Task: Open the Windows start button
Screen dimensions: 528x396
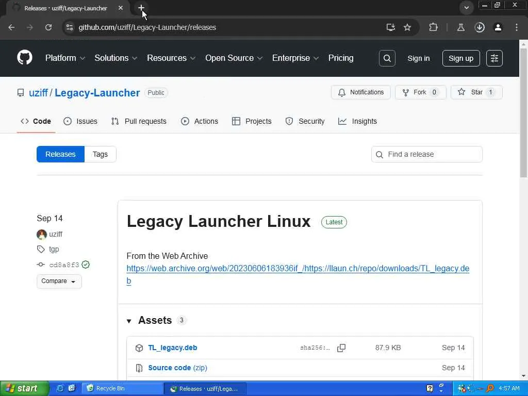Action: (x=24, y=388)
